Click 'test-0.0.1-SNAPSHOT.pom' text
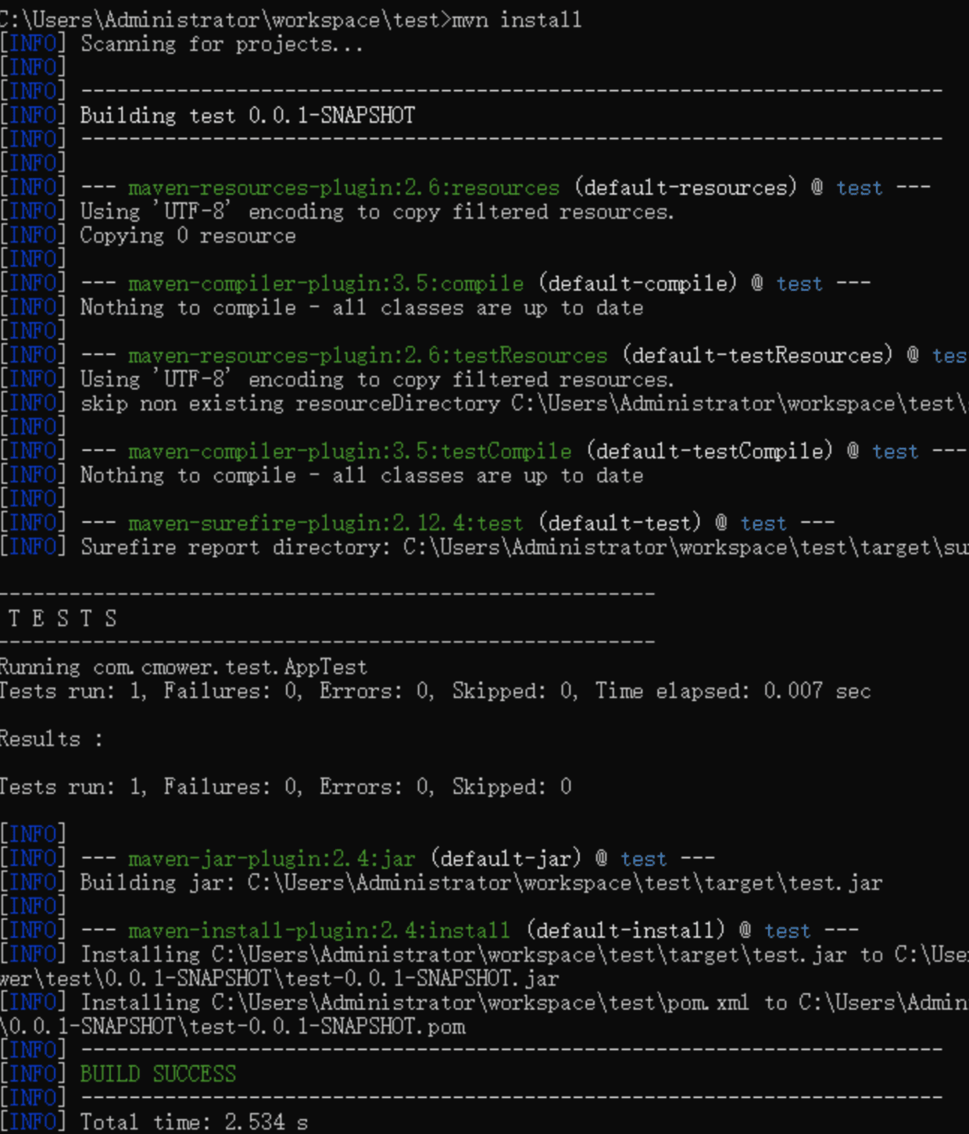 (327, 1026)
